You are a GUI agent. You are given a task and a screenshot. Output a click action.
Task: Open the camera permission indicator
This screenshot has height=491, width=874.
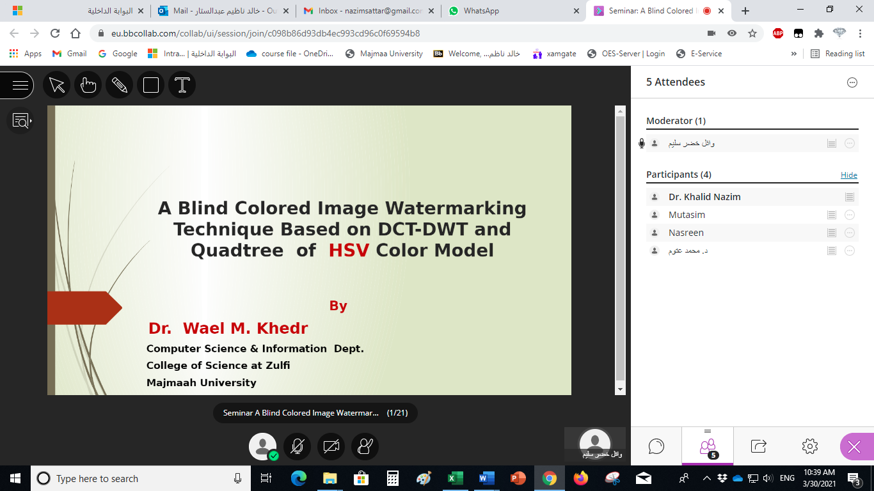tap(711, 33)
